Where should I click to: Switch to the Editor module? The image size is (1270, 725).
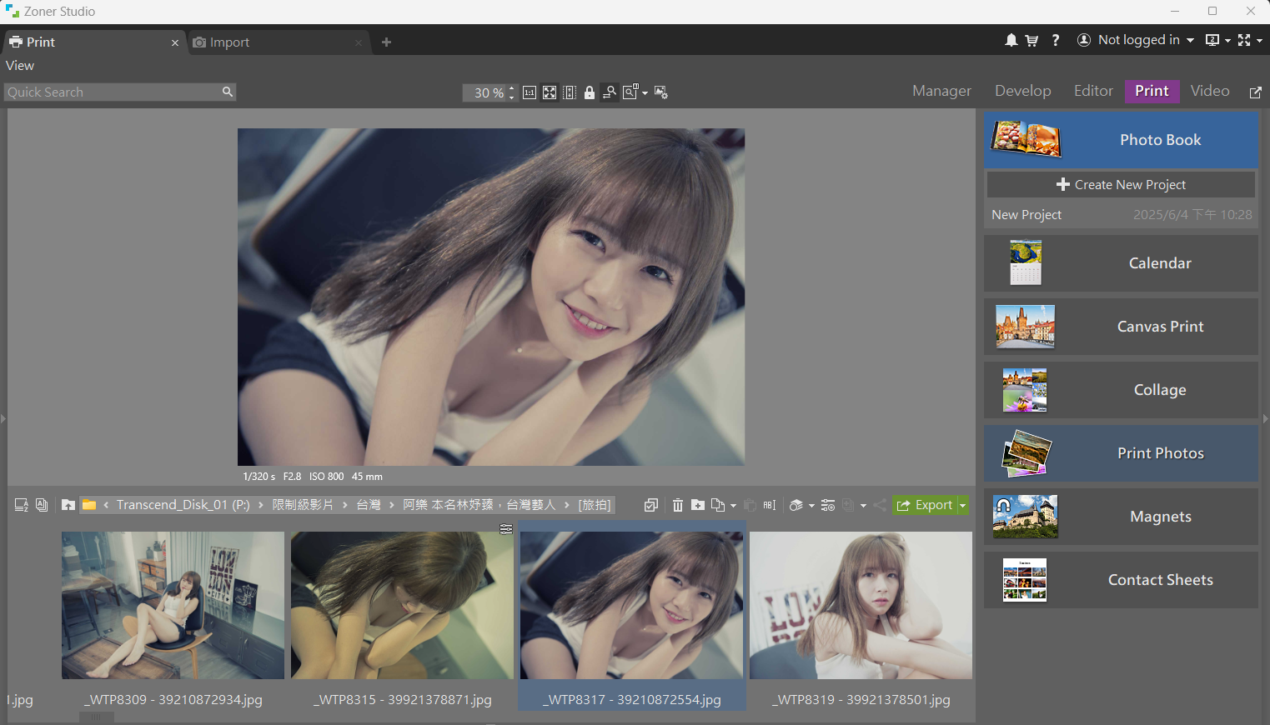click(1093, 91)
